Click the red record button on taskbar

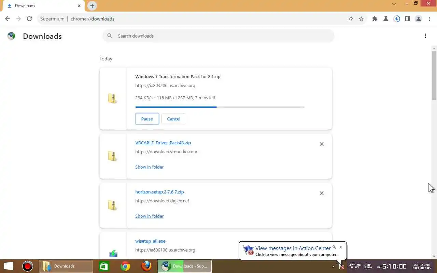28,266
